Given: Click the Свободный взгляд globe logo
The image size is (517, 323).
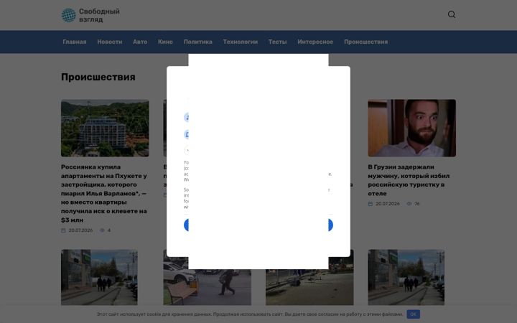Looking at the screenshot, I should tap(69, 15).
